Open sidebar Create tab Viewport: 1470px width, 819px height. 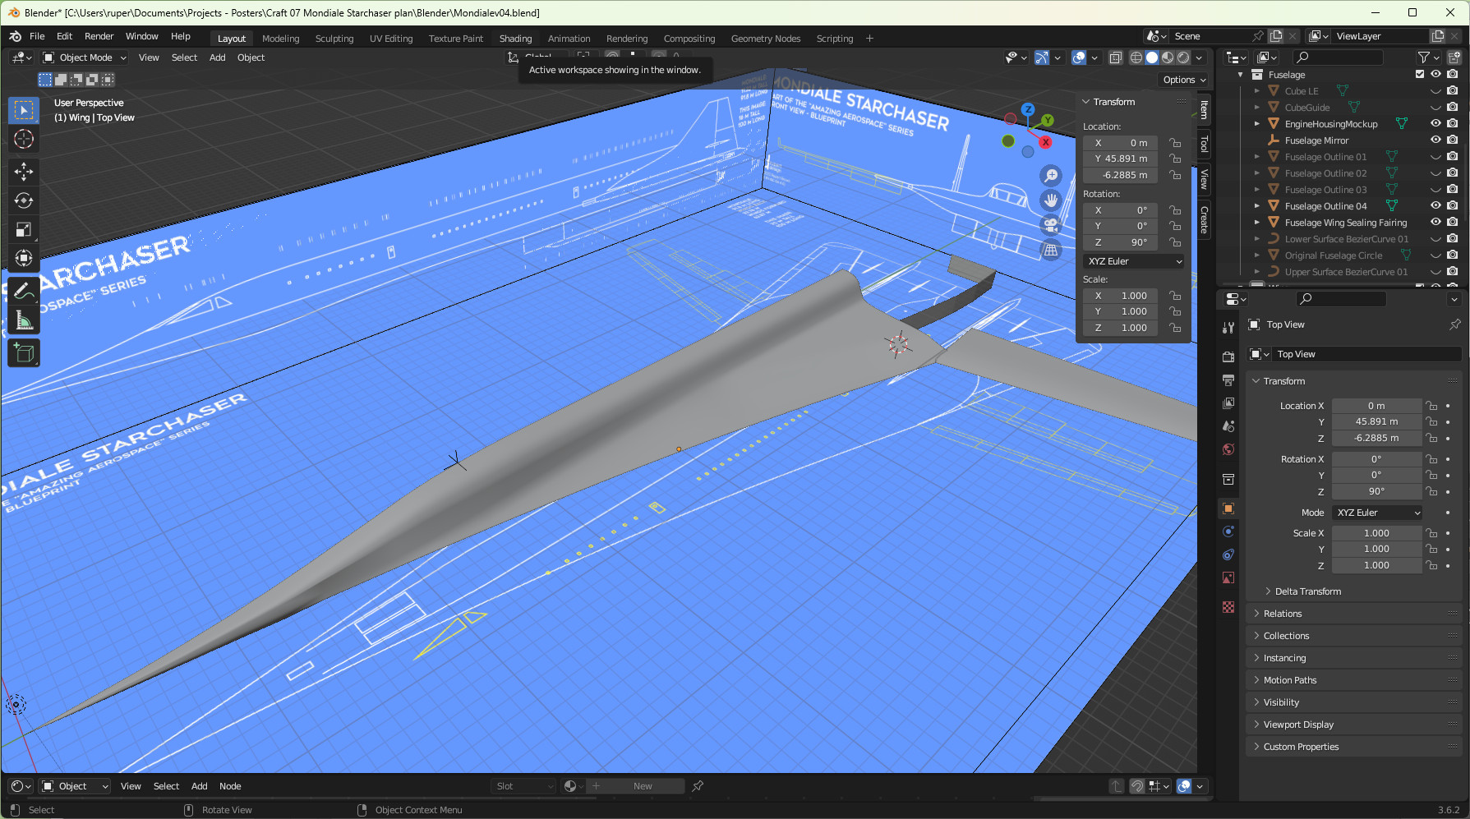[1204, 220]
